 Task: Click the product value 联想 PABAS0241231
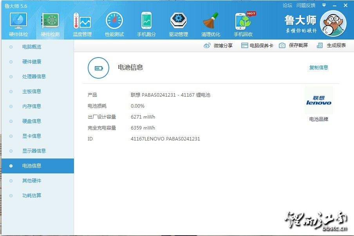170,95
